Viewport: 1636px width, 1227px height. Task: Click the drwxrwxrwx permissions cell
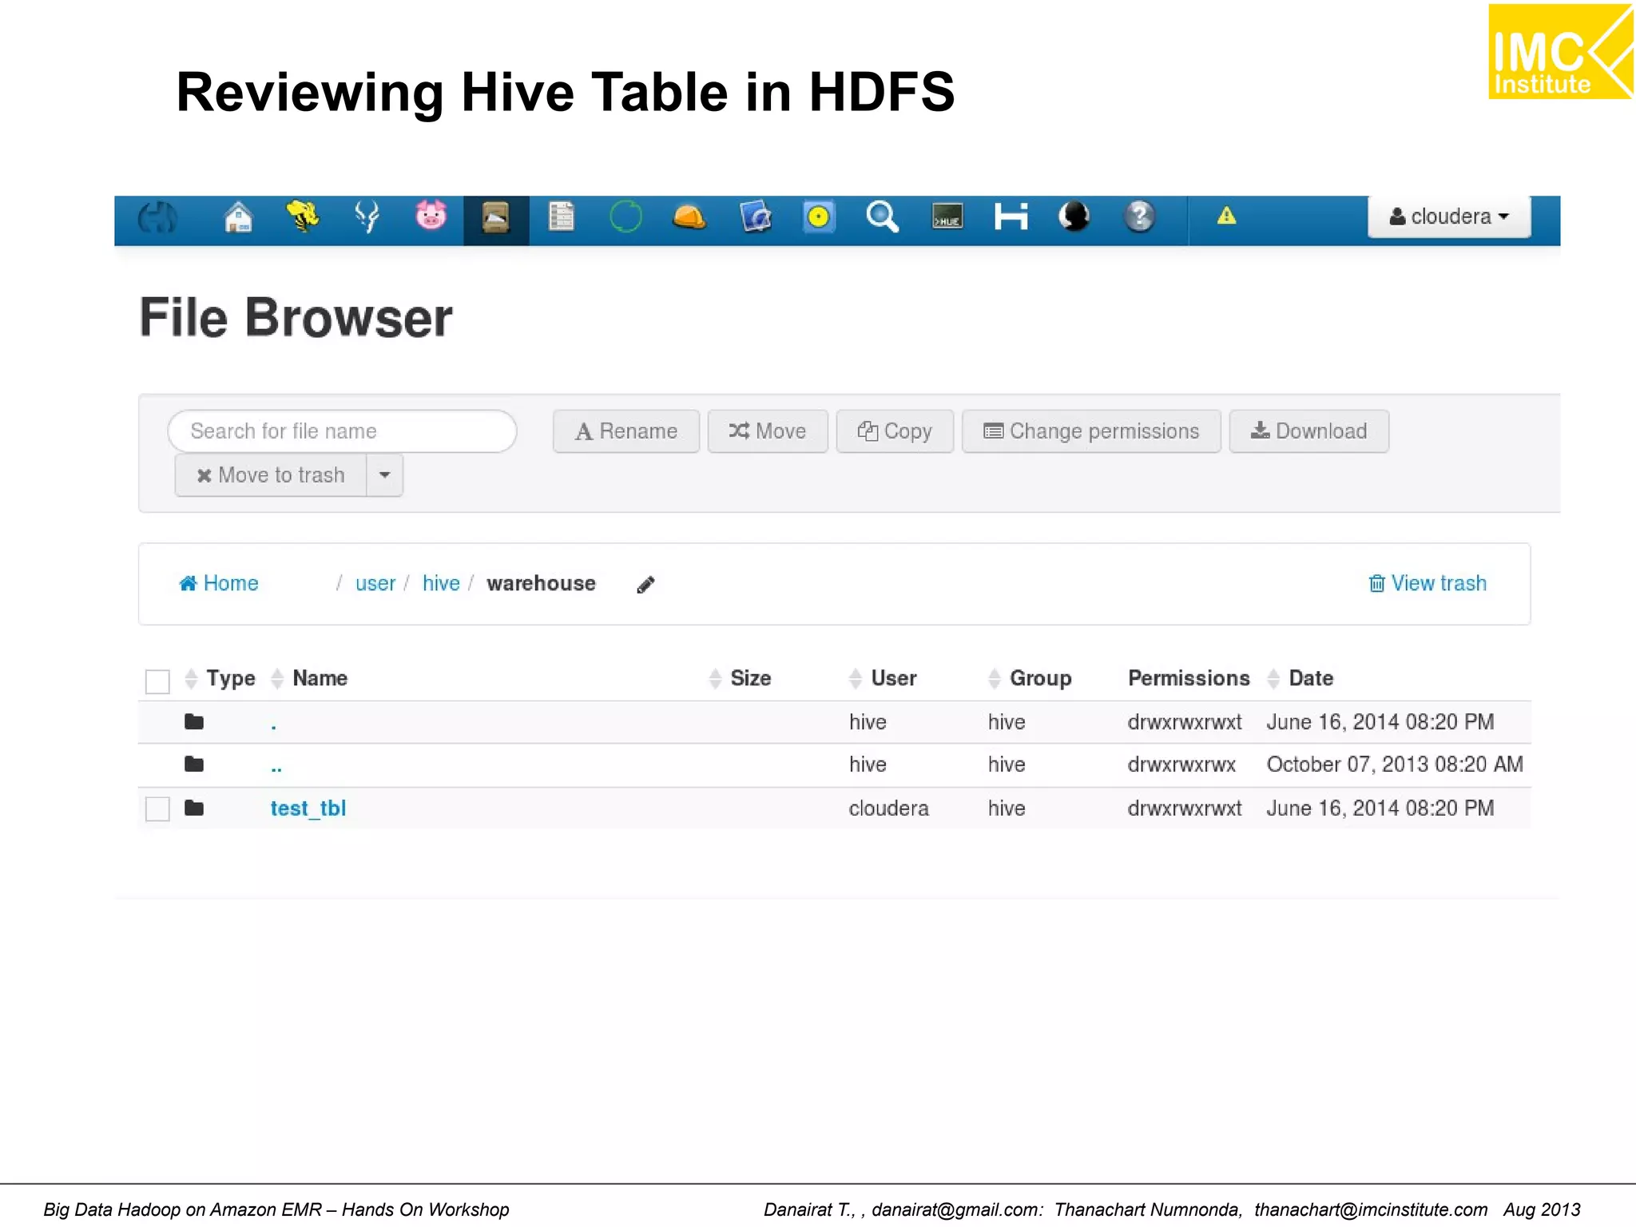click(x=1181, y=764)
